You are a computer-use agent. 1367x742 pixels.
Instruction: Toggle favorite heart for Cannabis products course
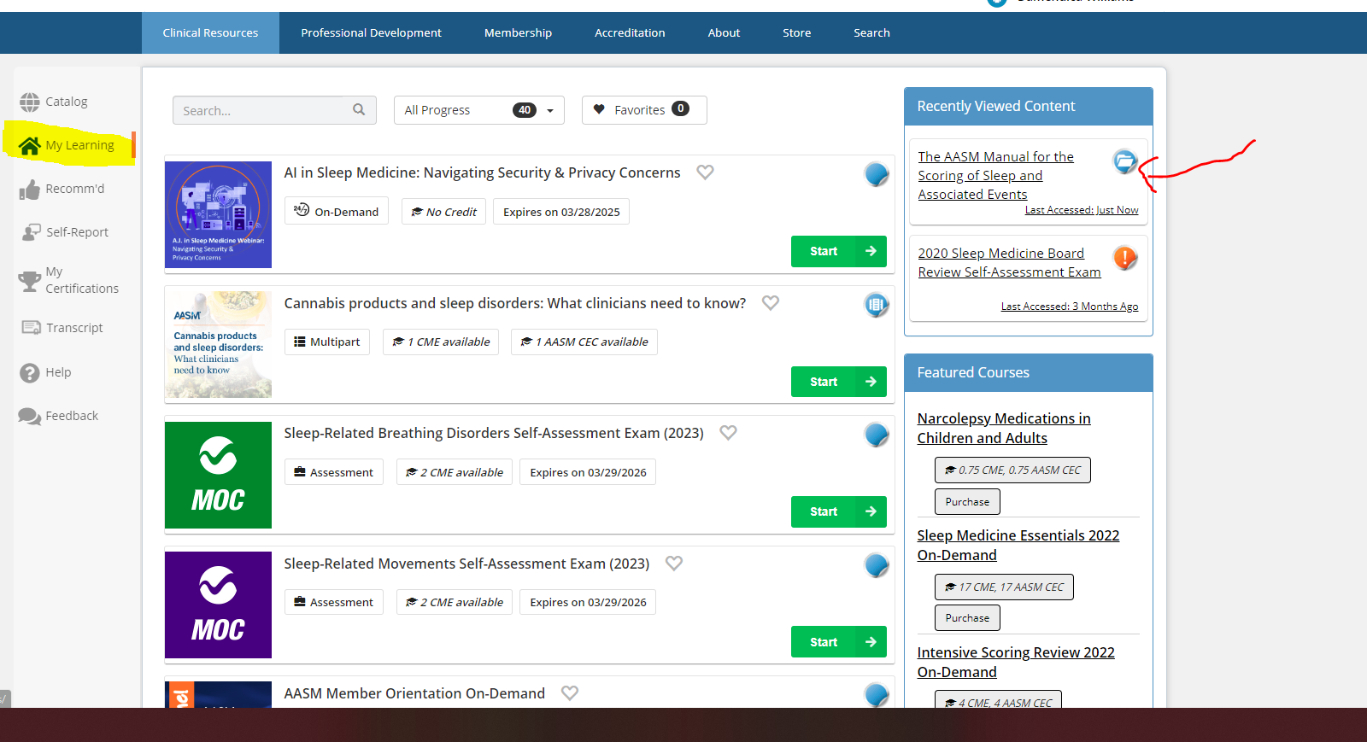pos(771,303)
